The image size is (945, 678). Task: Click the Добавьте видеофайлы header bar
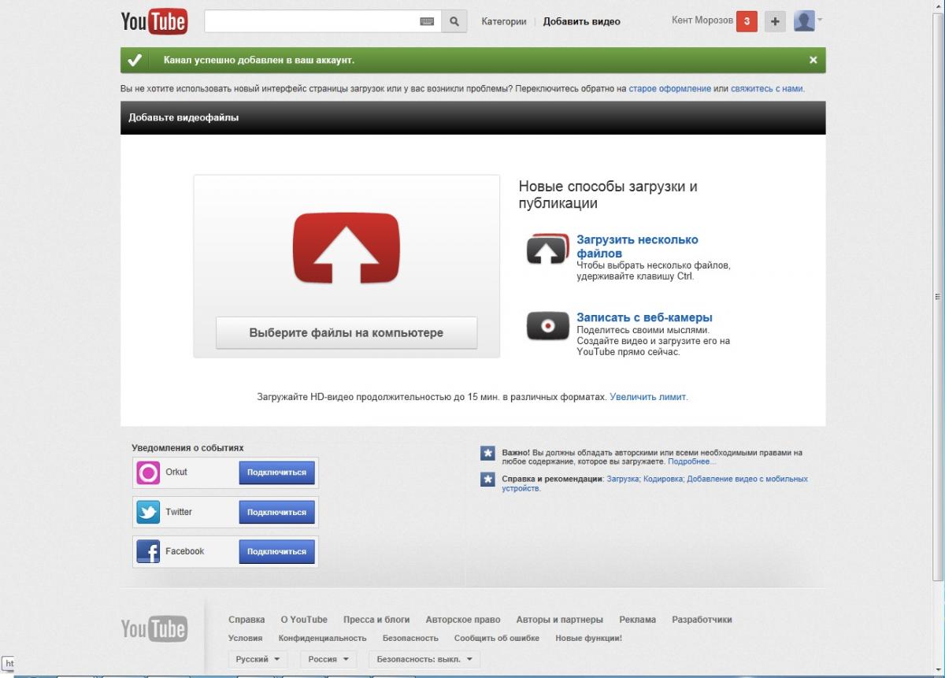(x=473, y=118)
